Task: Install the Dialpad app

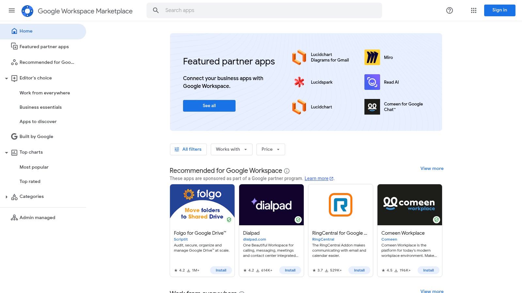Action: tap(290, 270)
